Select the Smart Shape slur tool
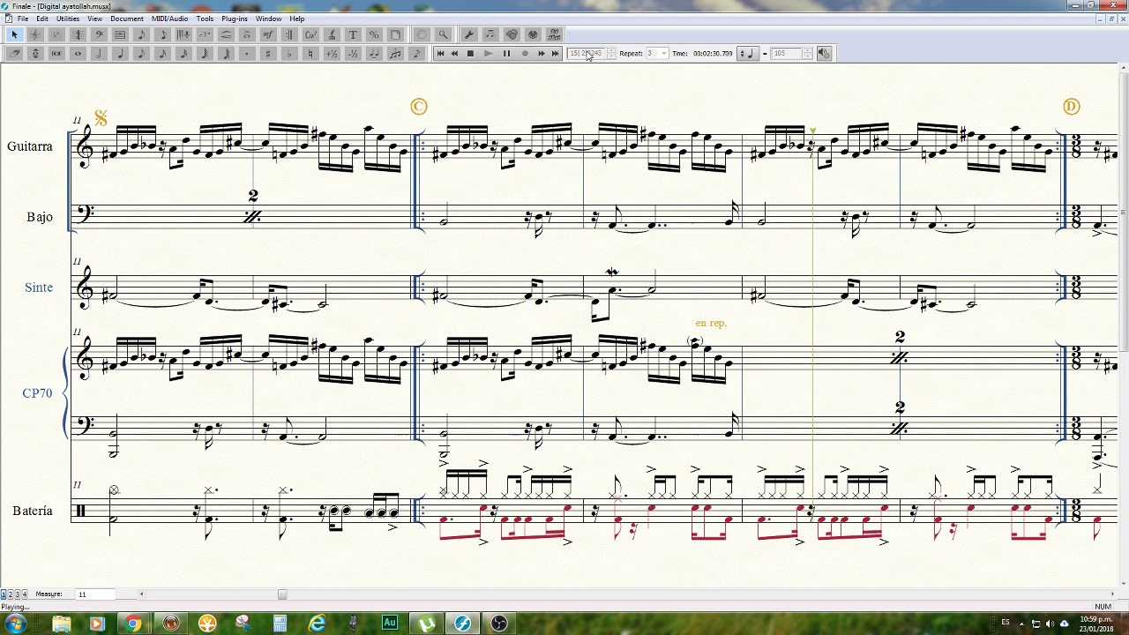Viewport: 1129px width, 635px height. [x=226, y=34]
